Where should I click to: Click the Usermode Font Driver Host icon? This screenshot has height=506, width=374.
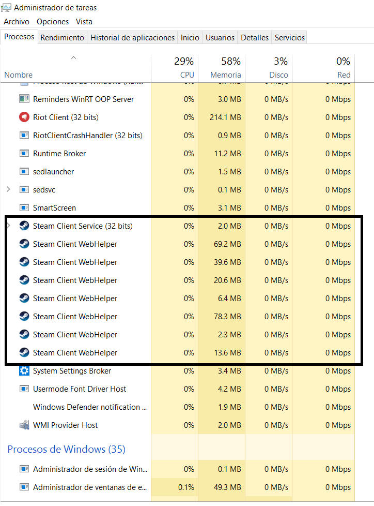point(24,389)
